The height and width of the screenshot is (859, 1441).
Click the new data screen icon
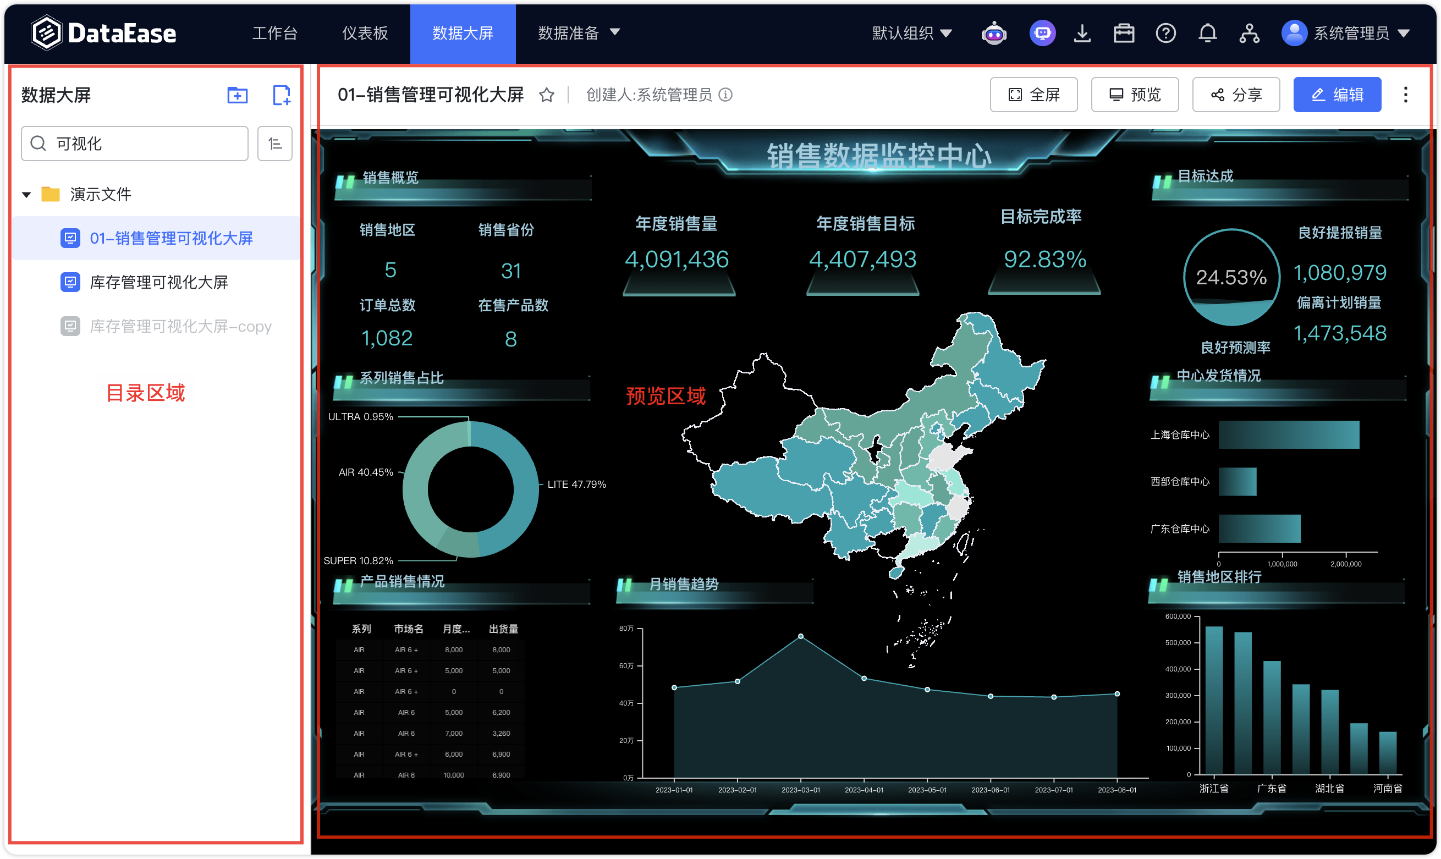tap(281, 95)
